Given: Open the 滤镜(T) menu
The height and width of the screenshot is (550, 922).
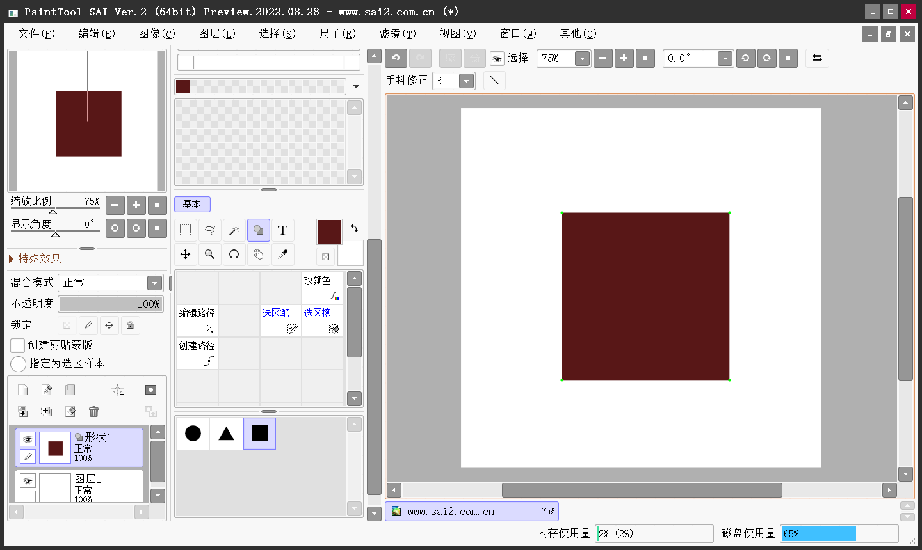Looking at the screenshot, I should [398, 33].
